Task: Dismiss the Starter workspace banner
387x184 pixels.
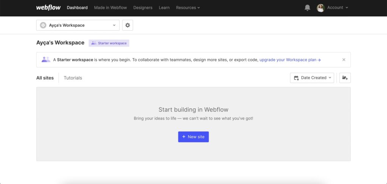Action: tap(344, 59)
